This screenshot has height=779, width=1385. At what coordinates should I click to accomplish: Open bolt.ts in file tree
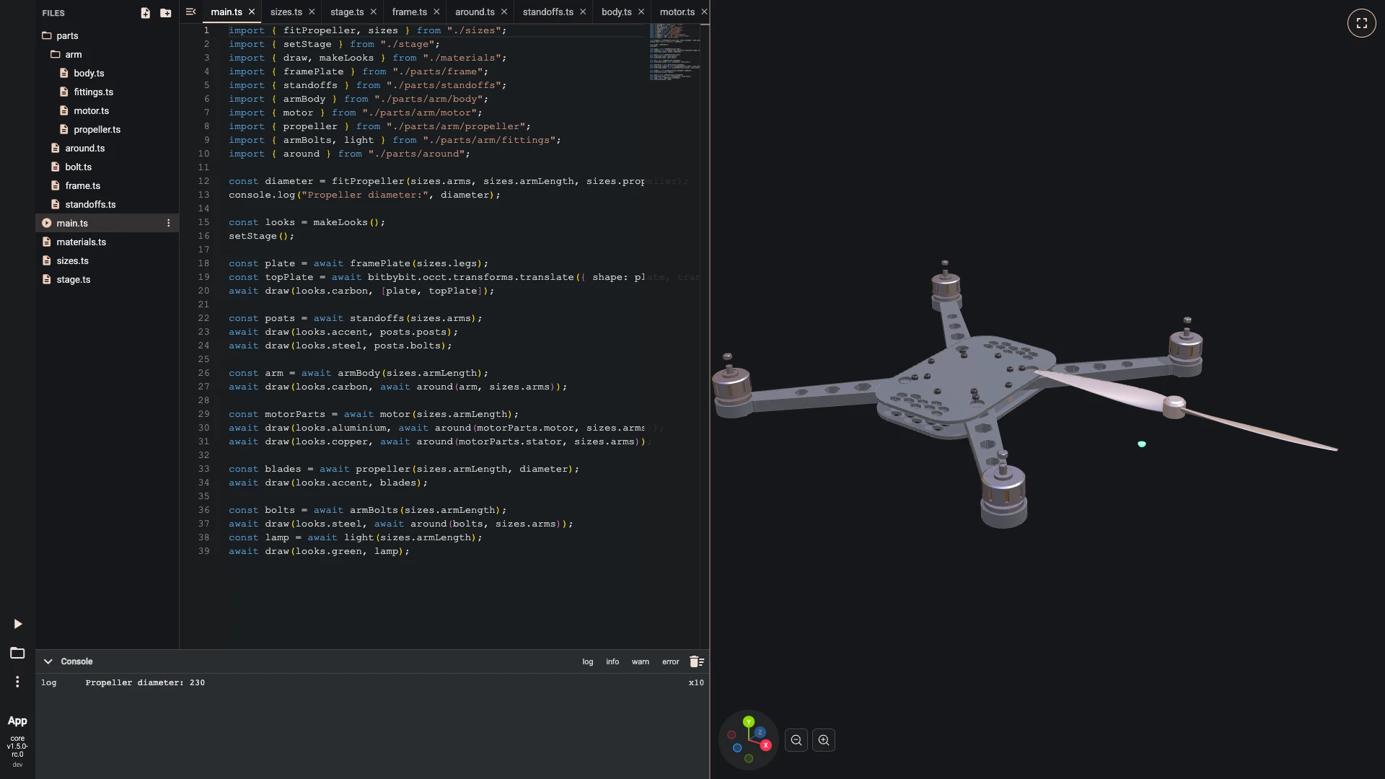click(x=78, y=167)
